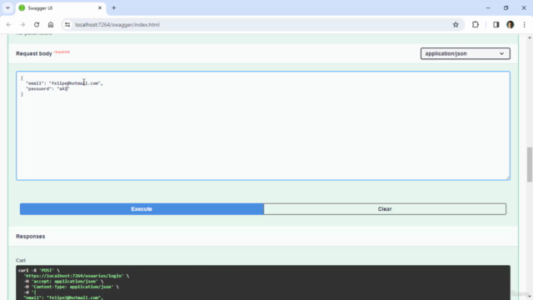
Task: Click inside the request body editor
Action: click(x=263, y=126)
